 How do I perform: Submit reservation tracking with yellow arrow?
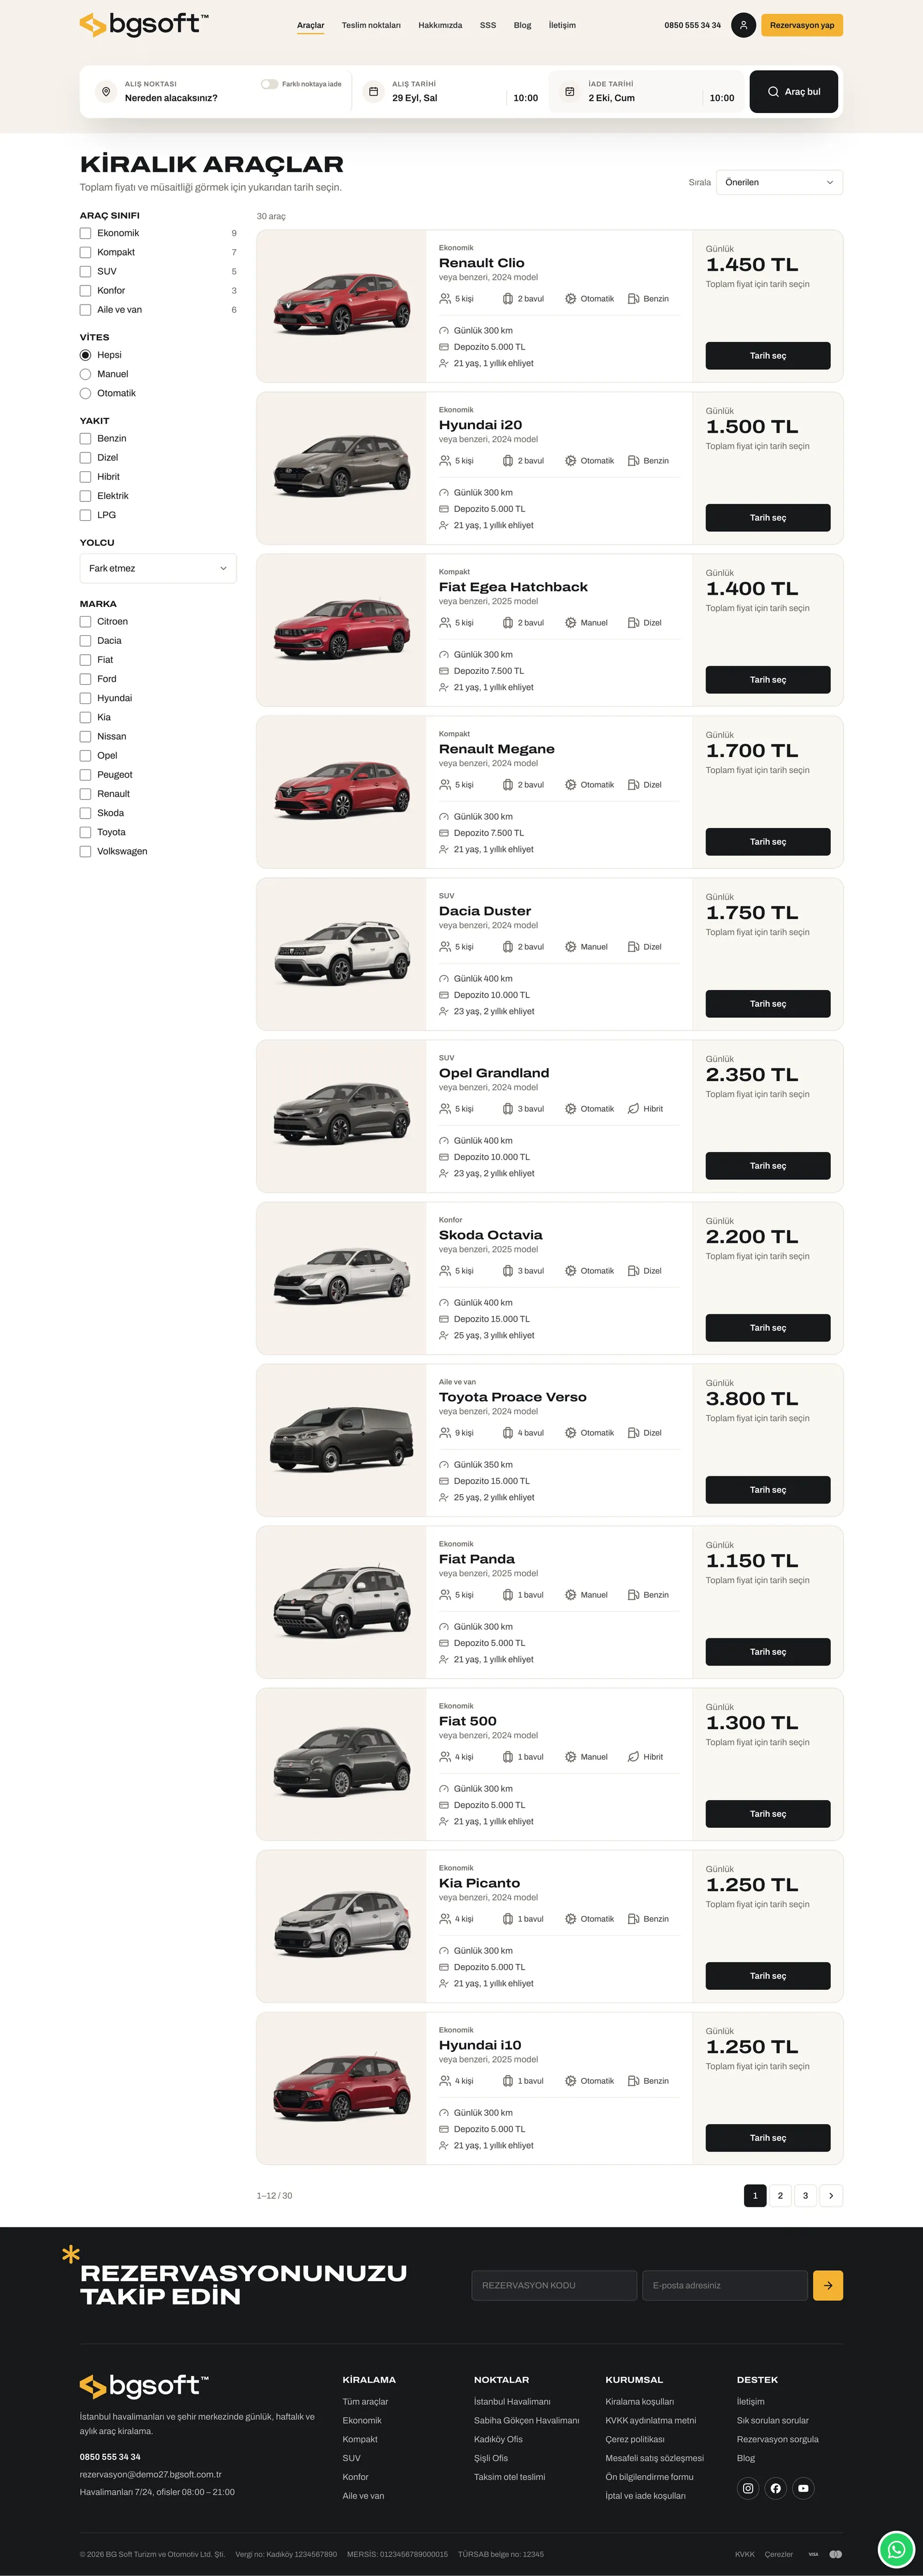828,2285
